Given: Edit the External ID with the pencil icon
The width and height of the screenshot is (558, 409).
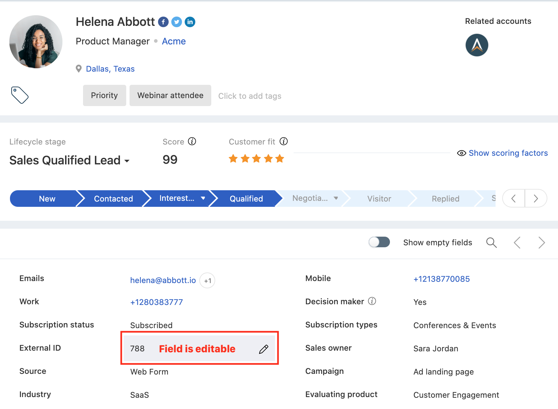Looking at the screenshot, I should tap(263, 349).
